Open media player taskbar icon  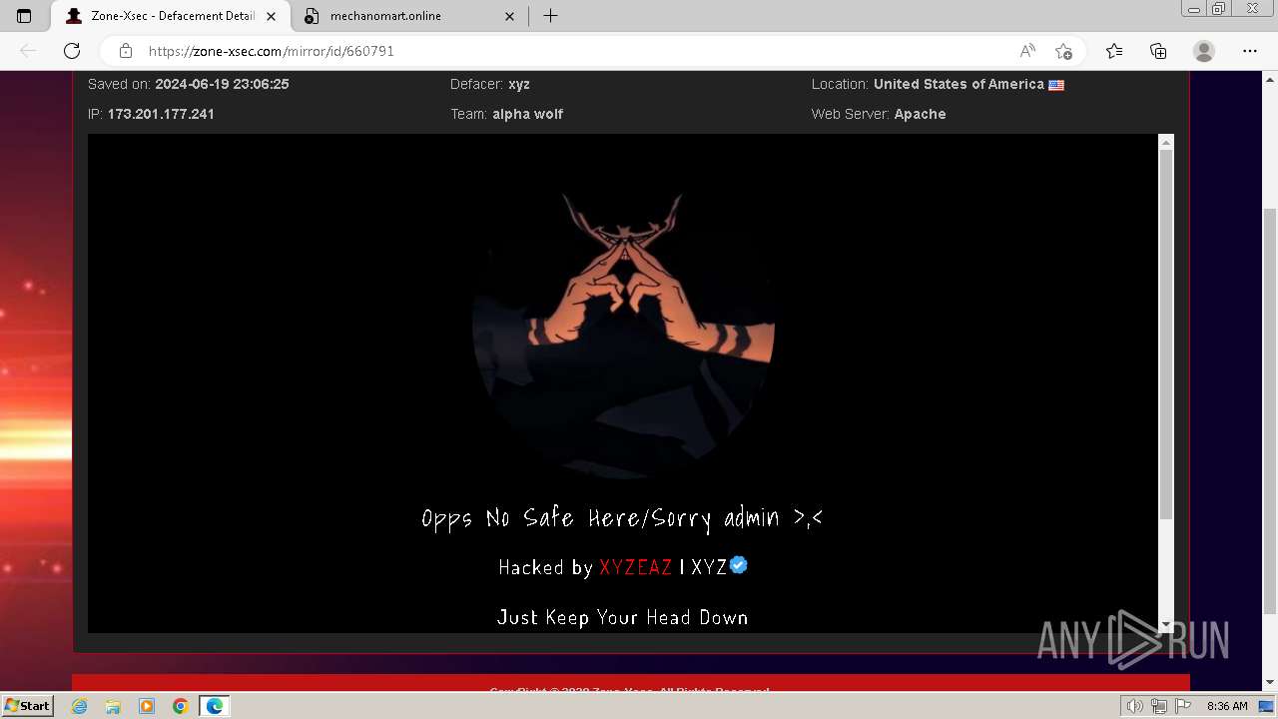pos(147,706)
